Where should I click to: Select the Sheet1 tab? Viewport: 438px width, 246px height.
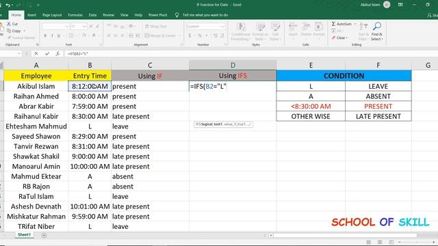[x=25, y=235]
